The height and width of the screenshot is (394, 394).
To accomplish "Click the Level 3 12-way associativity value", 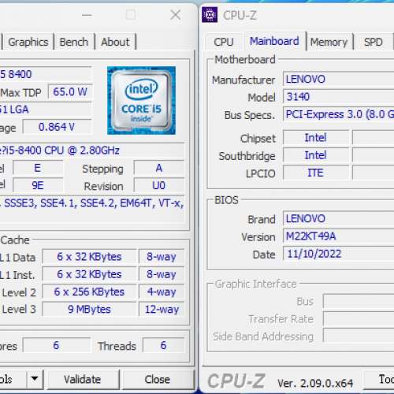I will tap(162, 309).
